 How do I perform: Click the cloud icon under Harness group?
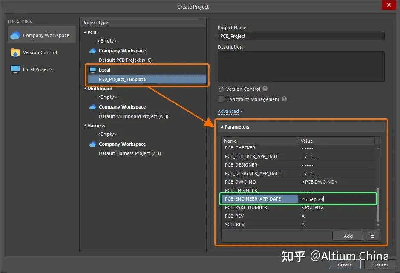(x=93, y=144)
